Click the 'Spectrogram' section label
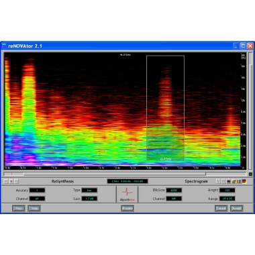 click(x=196, y=181)
